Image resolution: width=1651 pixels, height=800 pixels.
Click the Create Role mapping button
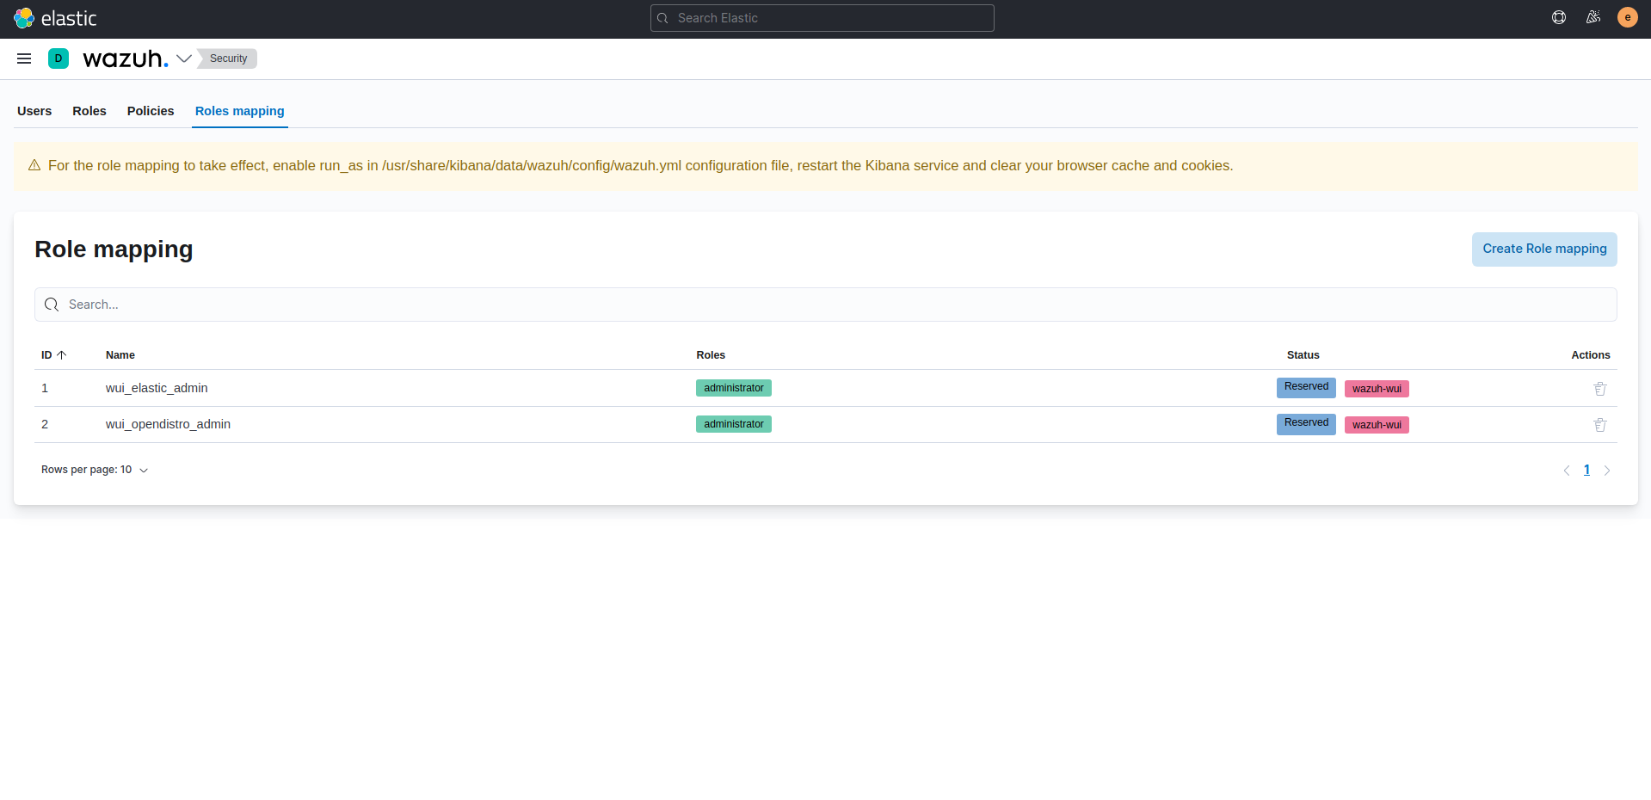tap(1543, 249)
